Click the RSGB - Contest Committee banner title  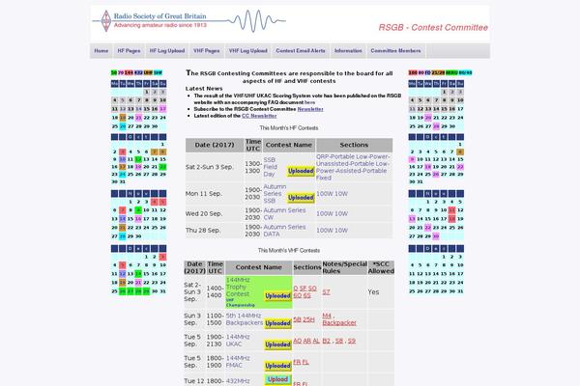coord(433,28)
